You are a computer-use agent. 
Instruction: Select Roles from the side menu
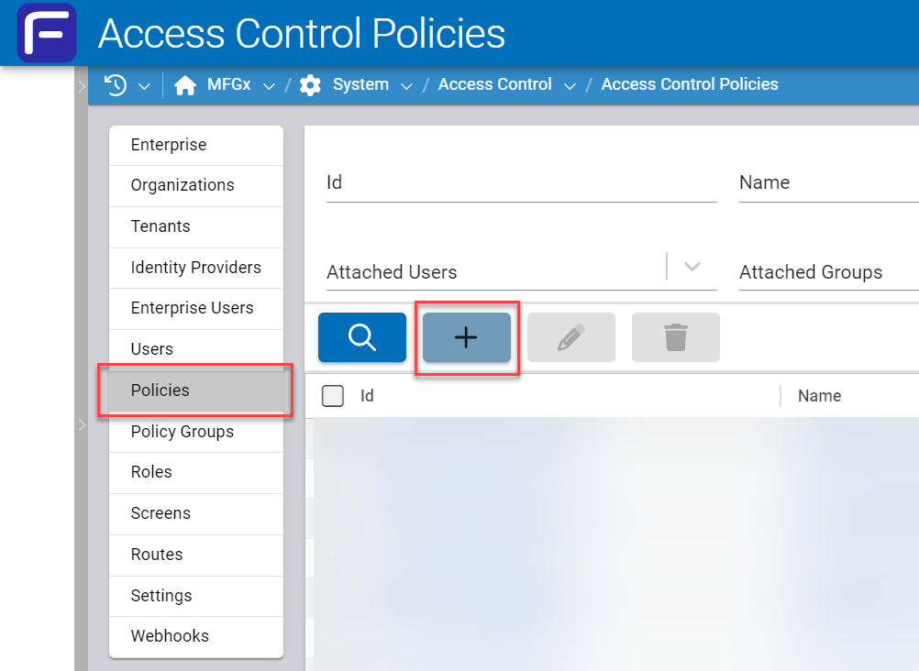[151, 472]
